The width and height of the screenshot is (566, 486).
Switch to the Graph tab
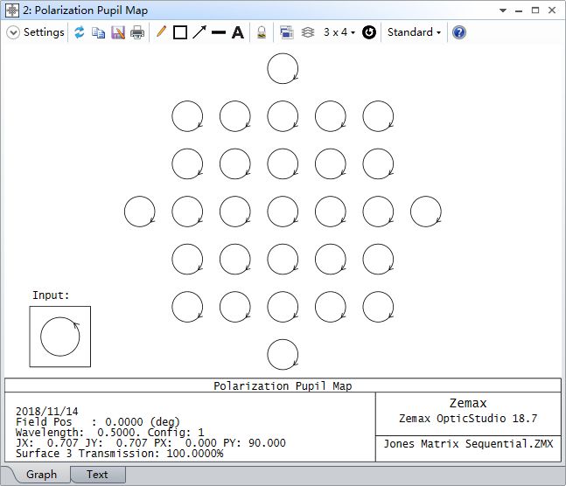(41, 474)
